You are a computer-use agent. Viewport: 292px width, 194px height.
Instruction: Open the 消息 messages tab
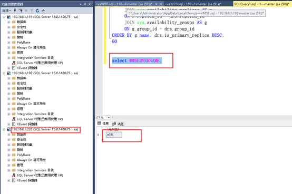(x=118, y=124)
